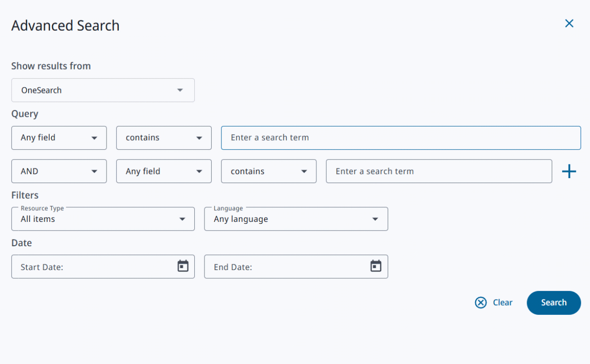This screenshot has width=590, height=364.
Task: Open second row's Any field dropdown
Action: tap(164, 171)
